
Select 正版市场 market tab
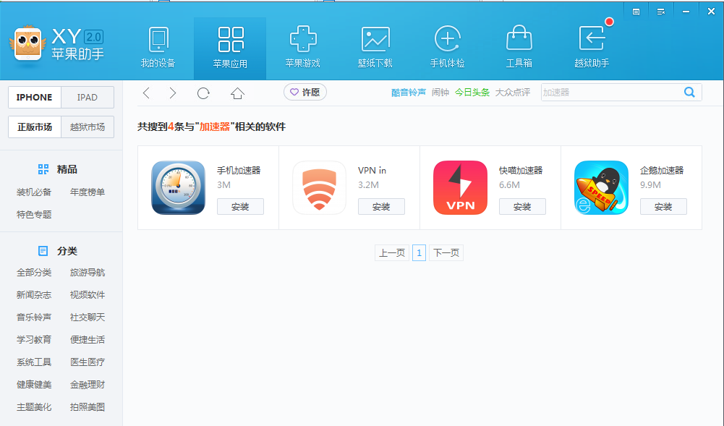pyautogui.click(x=35, y=127)
